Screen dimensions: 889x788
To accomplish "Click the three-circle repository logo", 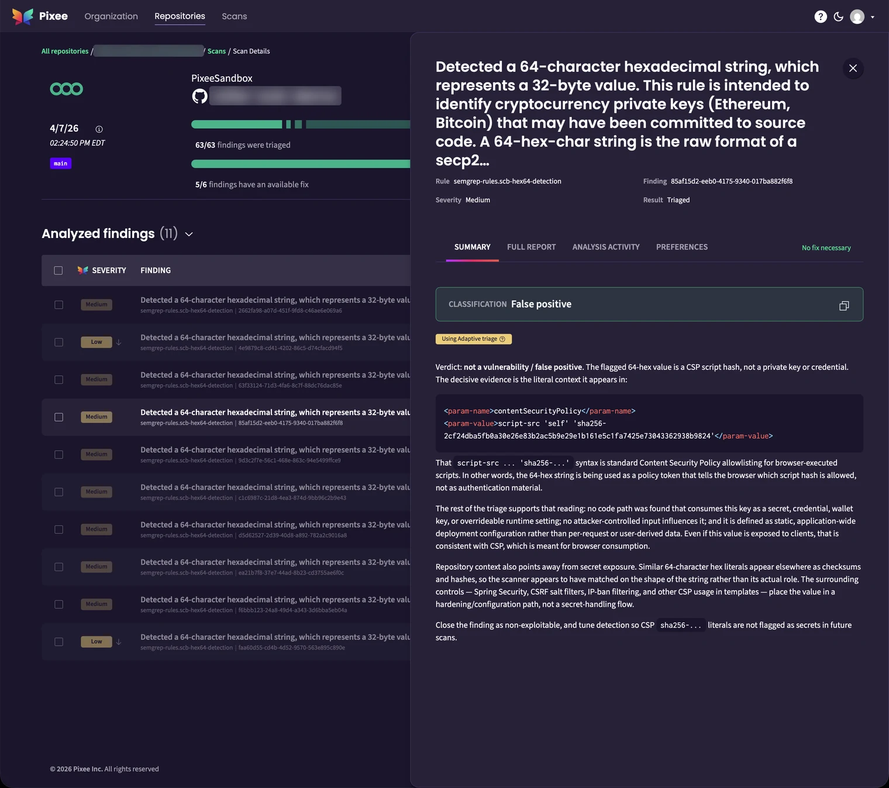I will tap(67, 89).
